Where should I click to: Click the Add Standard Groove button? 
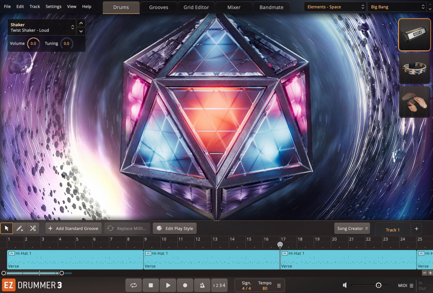[x=73, y=228]
